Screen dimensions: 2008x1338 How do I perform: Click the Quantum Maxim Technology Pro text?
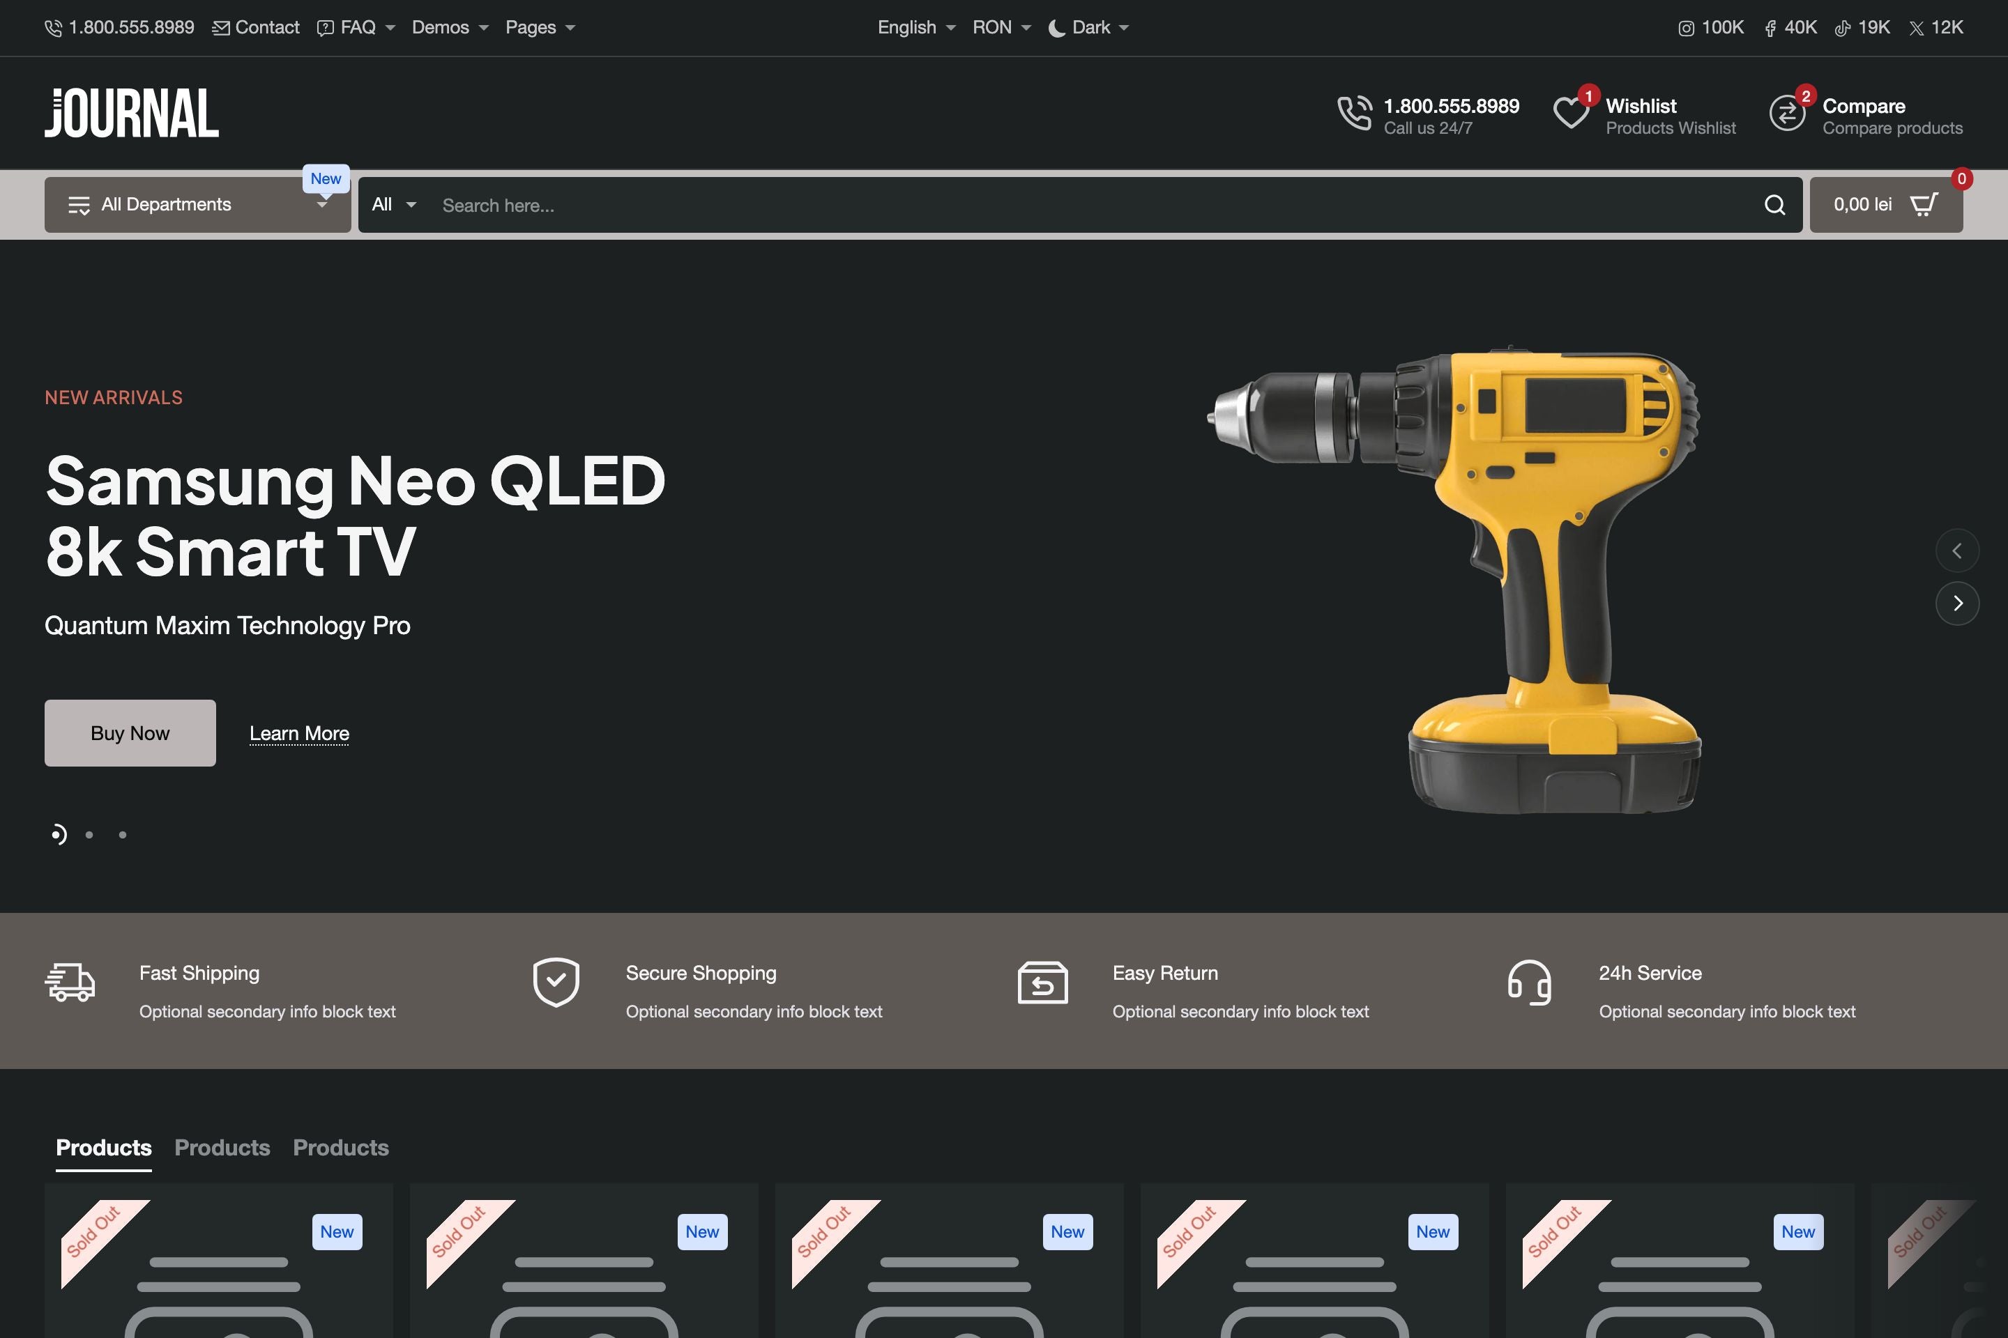(227, 626)
